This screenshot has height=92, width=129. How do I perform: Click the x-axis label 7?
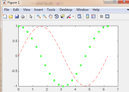[x=118, y=89]
